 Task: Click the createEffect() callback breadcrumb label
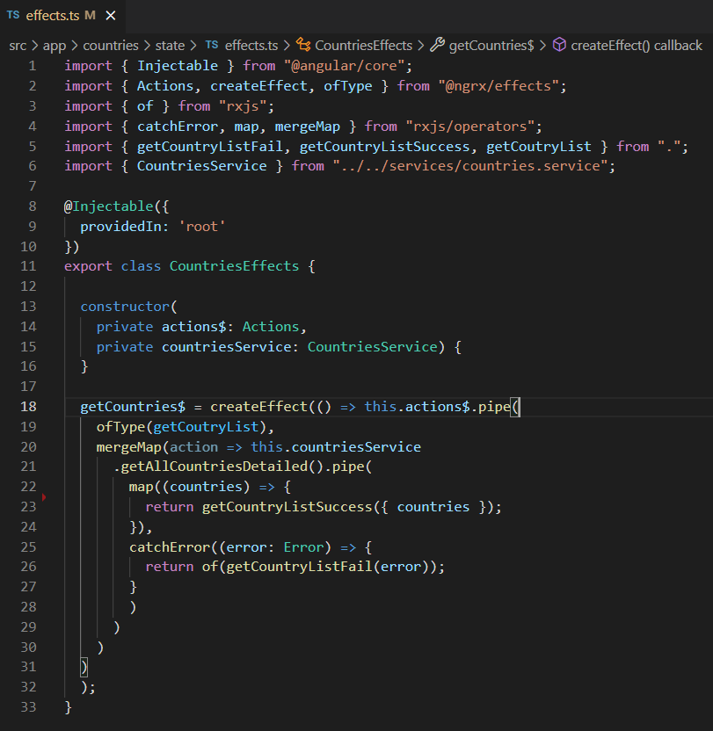[x=637, y=45]
